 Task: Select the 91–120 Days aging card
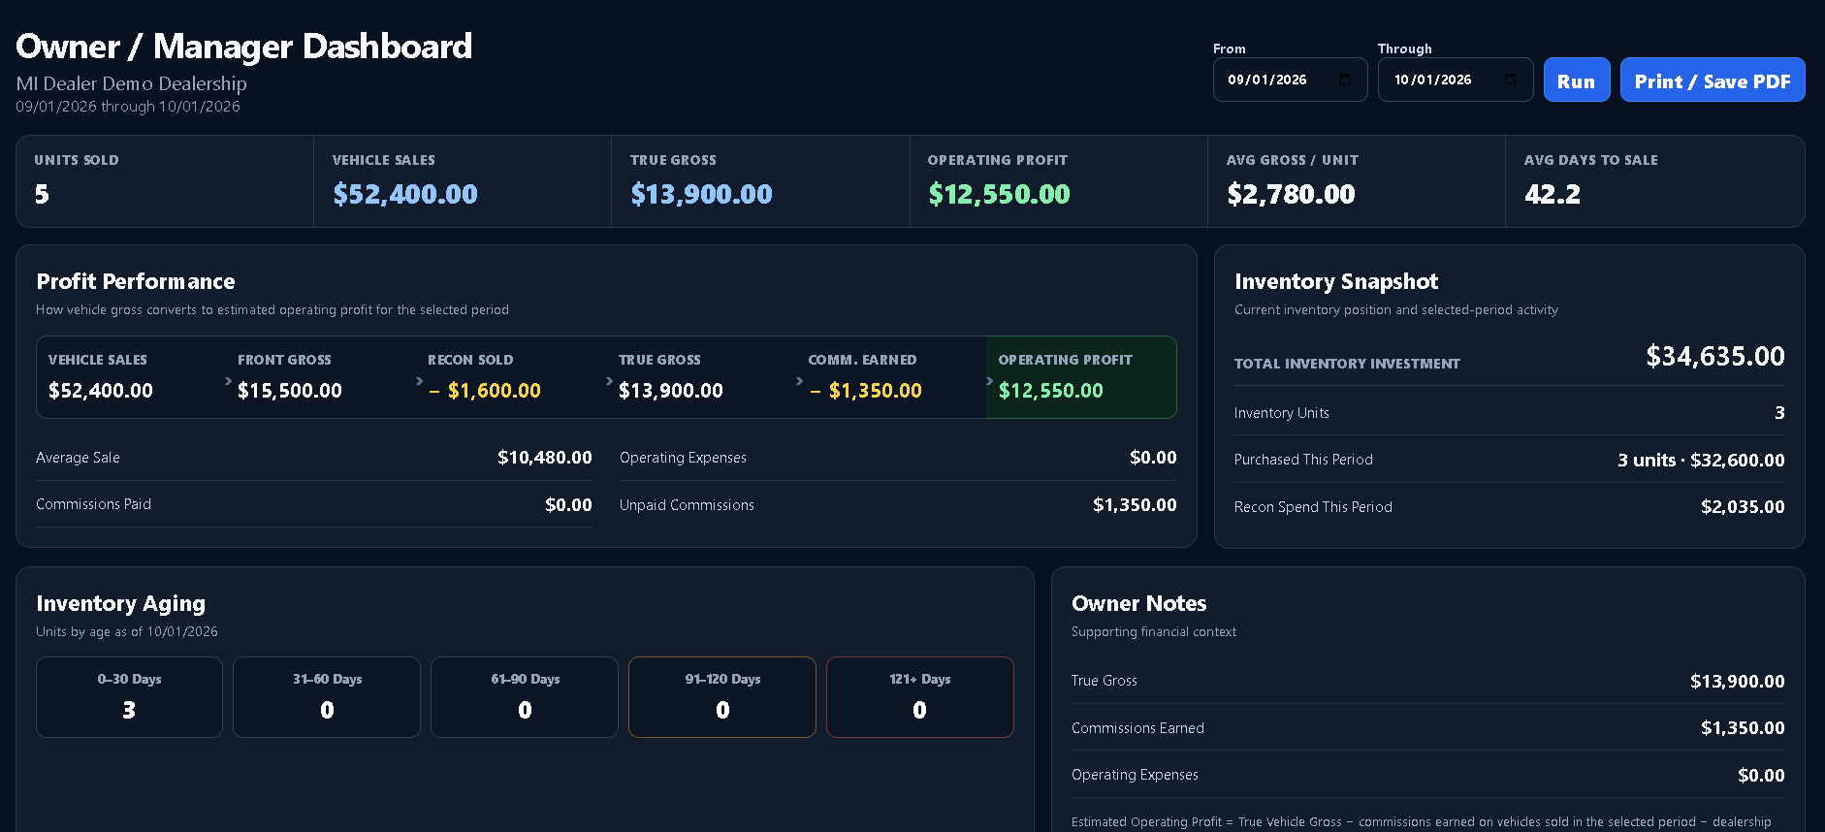click(x=722, y=697)
